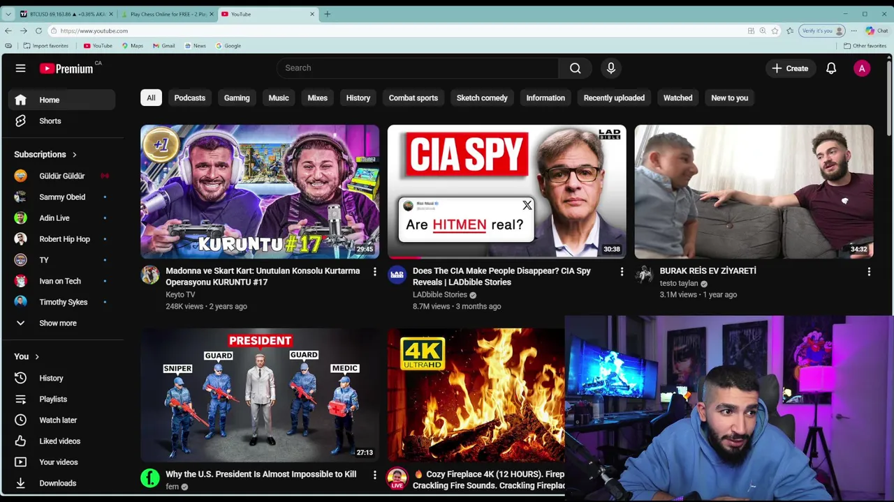Open Playlists in the sidebar
Viewport: 894px width, 502px height.
pos(62,399)
